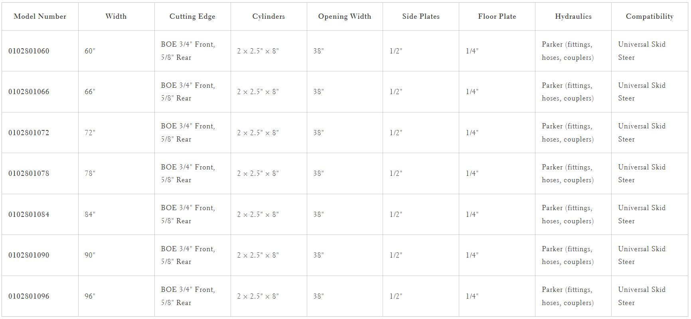Click the Compatibility column header
This screenshot has width=691, height=319.
(650, 16)
